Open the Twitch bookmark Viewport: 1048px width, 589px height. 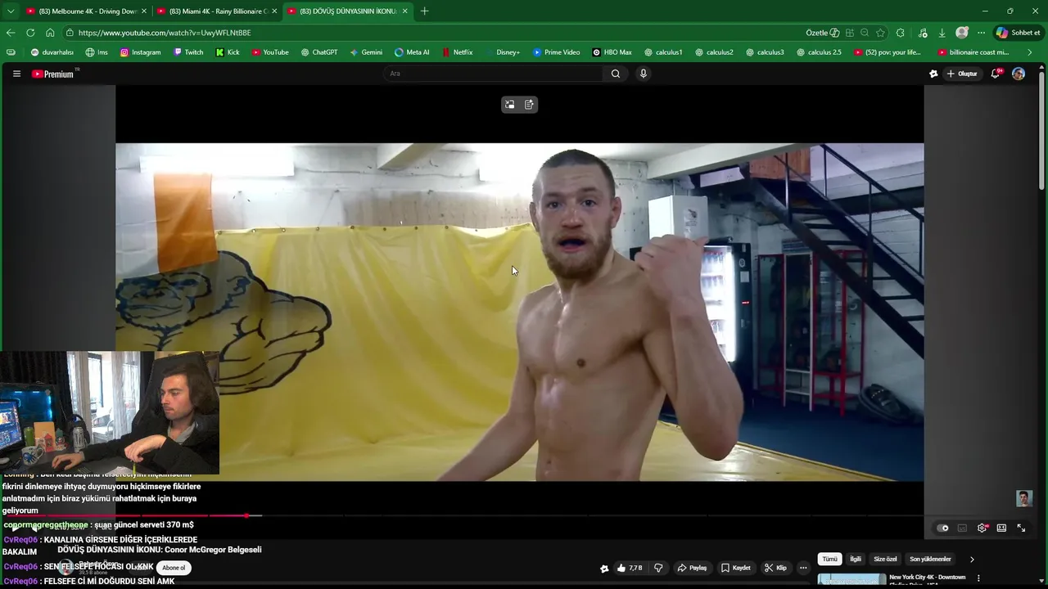click(188, 52)
